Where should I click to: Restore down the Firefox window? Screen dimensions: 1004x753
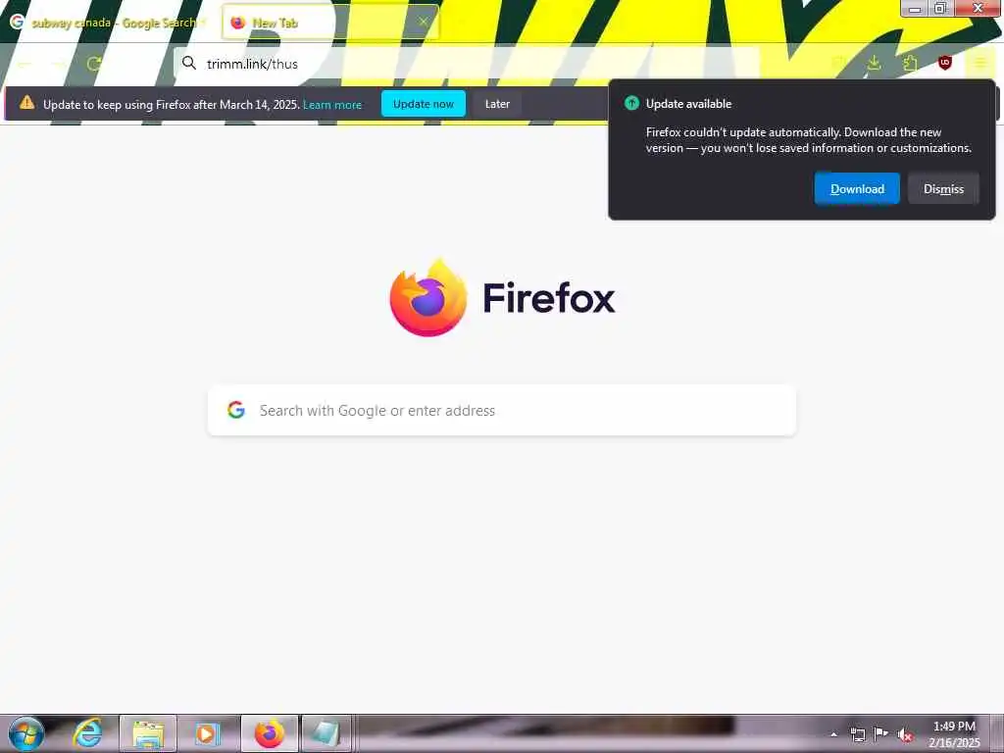940,9
